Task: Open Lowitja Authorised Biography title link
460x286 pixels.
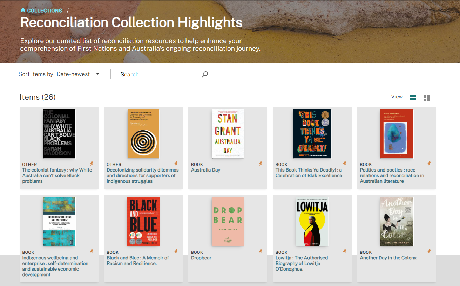Action: coord(302,263)
